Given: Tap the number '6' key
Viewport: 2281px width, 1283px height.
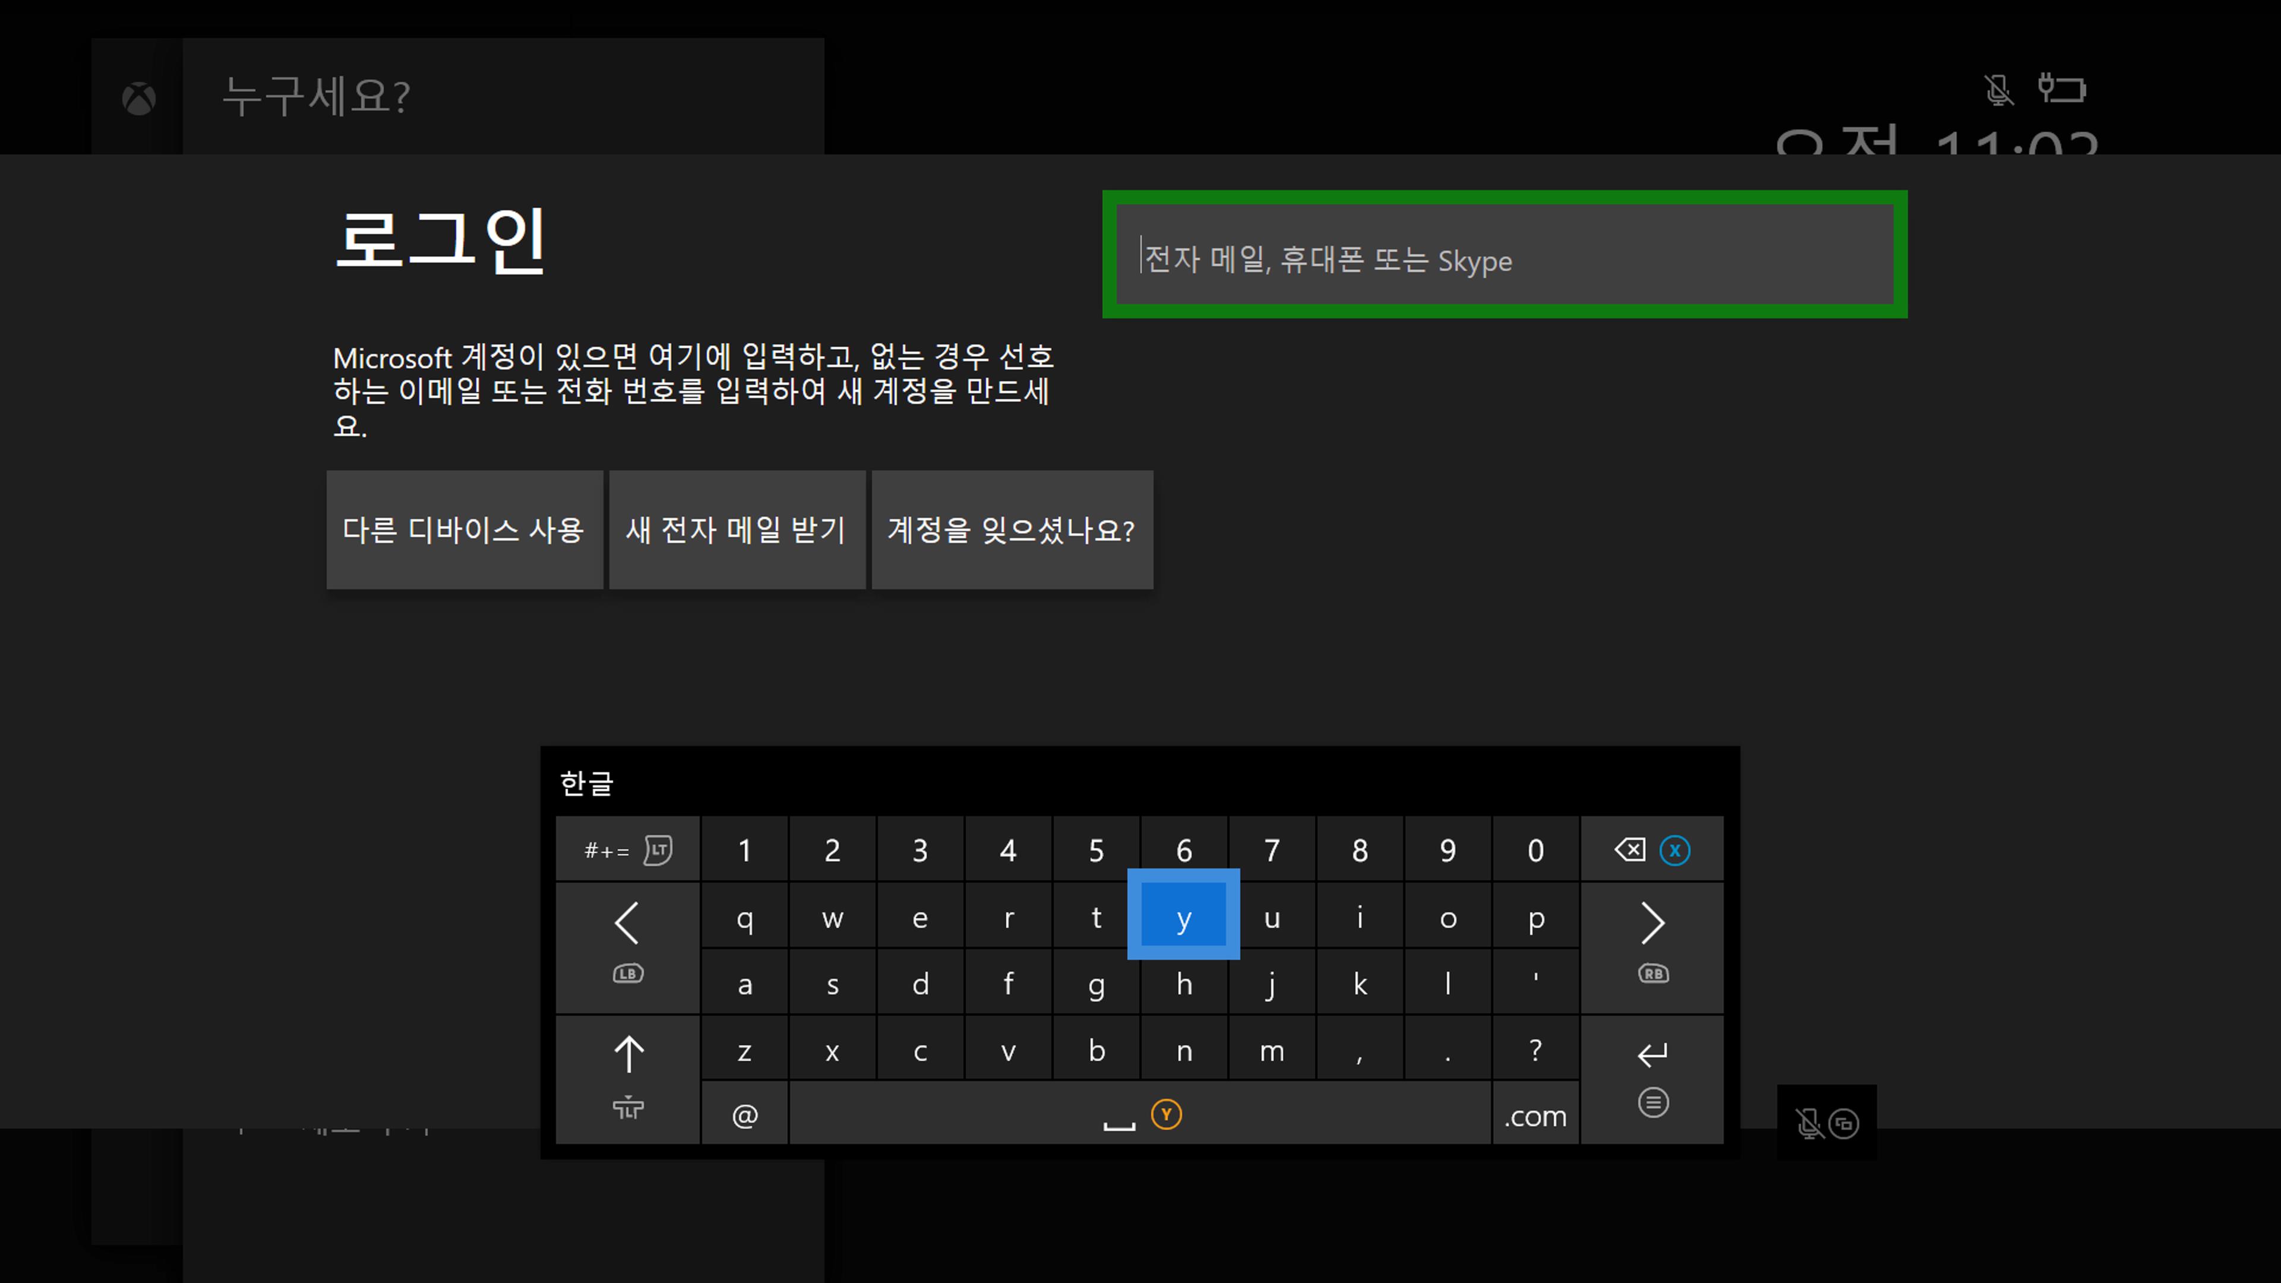Looking at the screenshot, I should point(1183,848).
